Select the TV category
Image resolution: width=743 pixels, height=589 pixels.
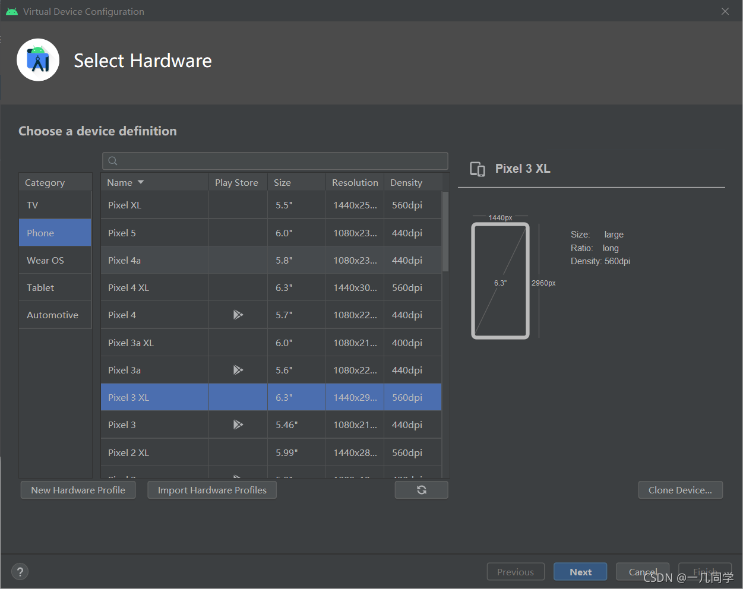(x=55, y=205)
